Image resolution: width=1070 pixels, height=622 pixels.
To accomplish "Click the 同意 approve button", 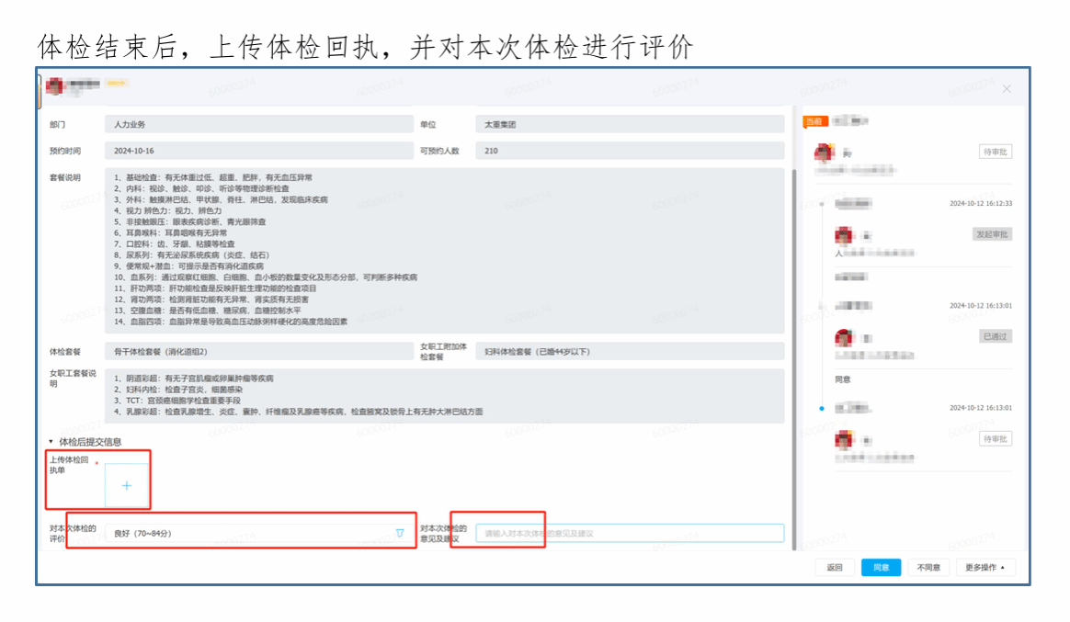I will (x=881, y=568).
